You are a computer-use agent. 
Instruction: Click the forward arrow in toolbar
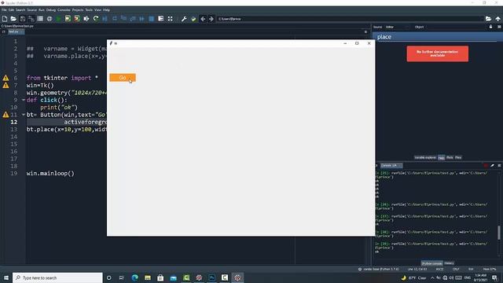pyautogui.click(x=211, y=19)
